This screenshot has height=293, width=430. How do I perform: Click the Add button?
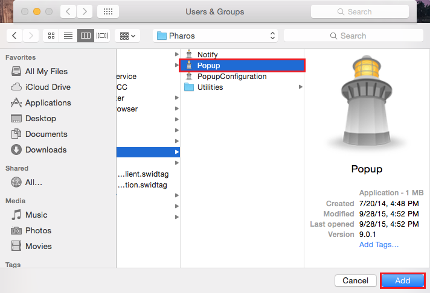402,280
